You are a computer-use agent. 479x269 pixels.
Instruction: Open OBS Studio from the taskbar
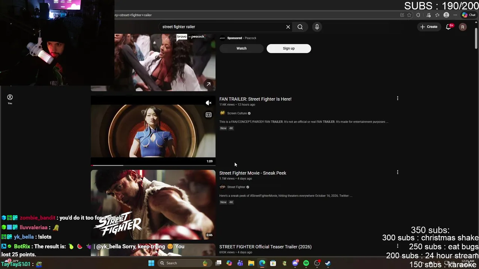pyautogui.click(x=317, y=263)
